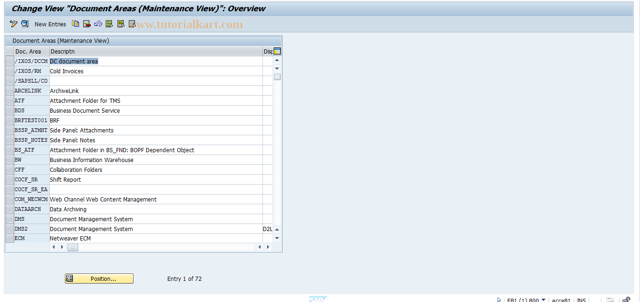Click the BS_ATF doc area cell
The height and width of the screenshot is (302, 640).
[x=32, y=150]
